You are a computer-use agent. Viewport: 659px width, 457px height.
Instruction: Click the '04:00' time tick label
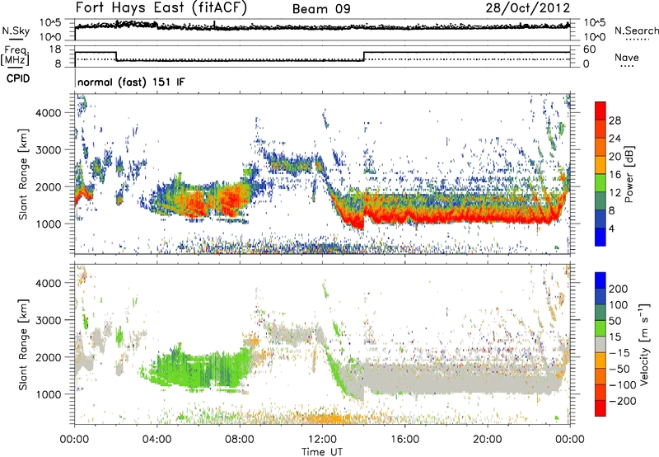tap(157, 440)
